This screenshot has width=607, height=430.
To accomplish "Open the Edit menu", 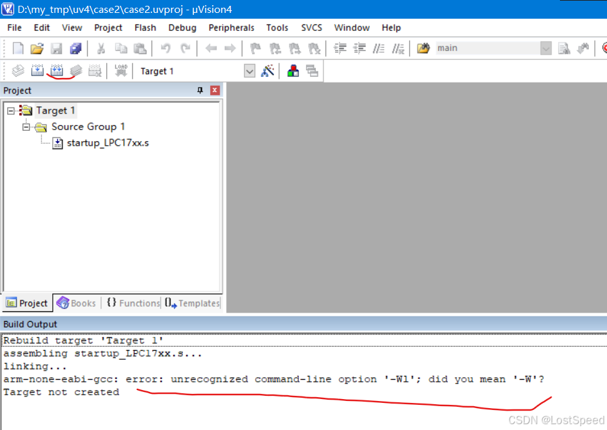I will pos(41,28).
